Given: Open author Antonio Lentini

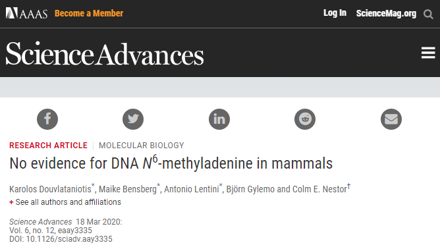Looking at the screenshot, I should pyautogui.click(x=192, y=189).
